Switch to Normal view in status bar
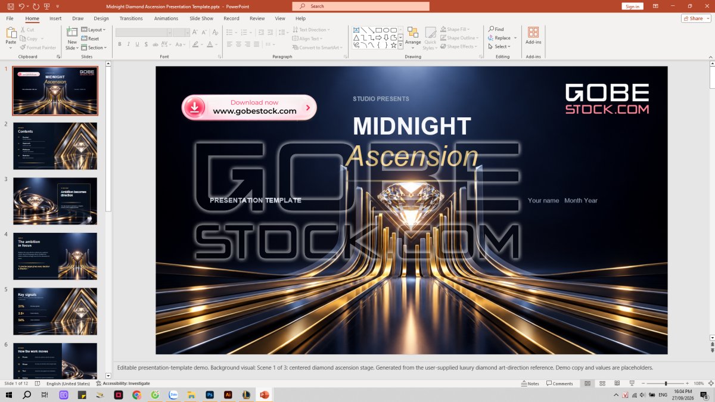715x402 pixels. coord(587,384)
